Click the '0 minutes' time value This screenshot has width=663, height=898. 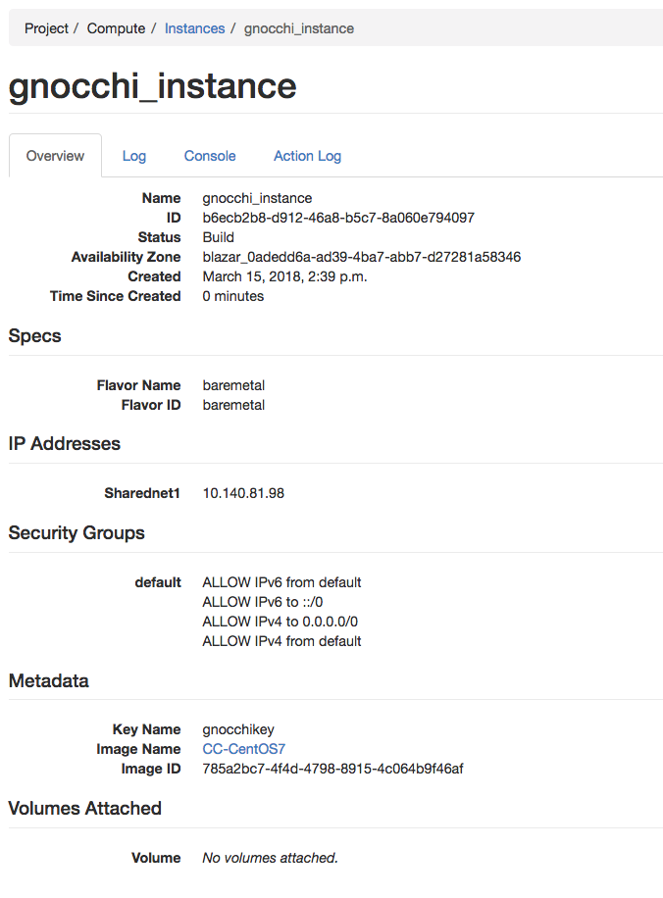point(232,296)
